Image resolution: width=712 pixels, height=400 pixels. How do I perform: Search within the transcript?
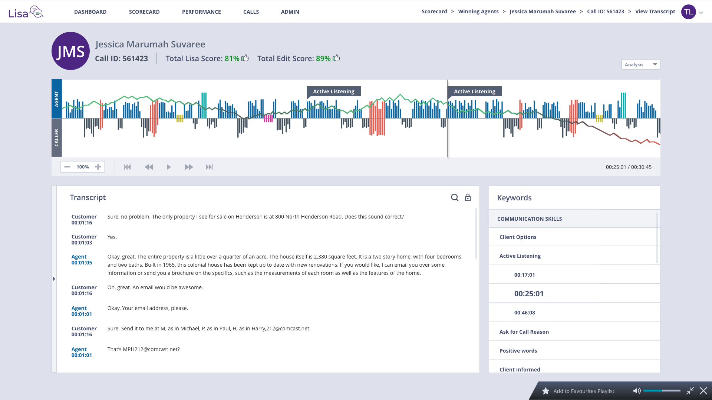coord(455,197)
